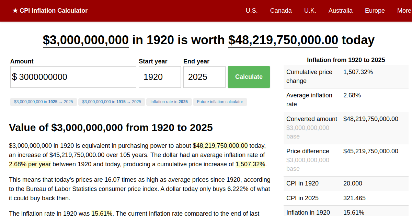Screen dimensions: 412x216
Task: Select the U.S. menu item
Action: pos(252,11)
